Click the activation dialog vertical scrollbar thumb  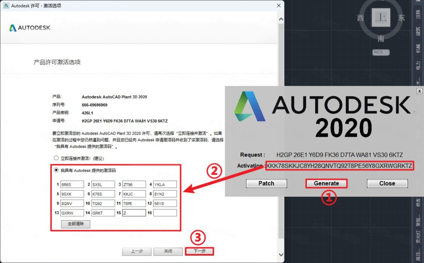[x=281, y=131]
